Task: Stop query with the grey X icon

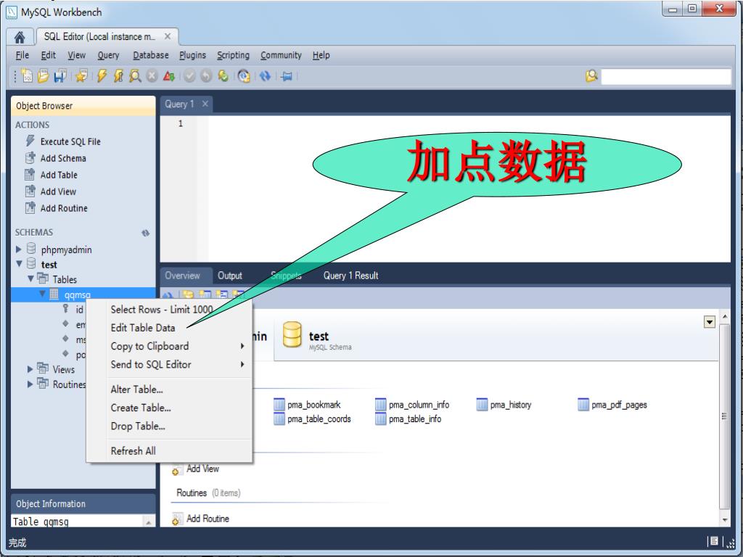Action: (x=152, y=75)
